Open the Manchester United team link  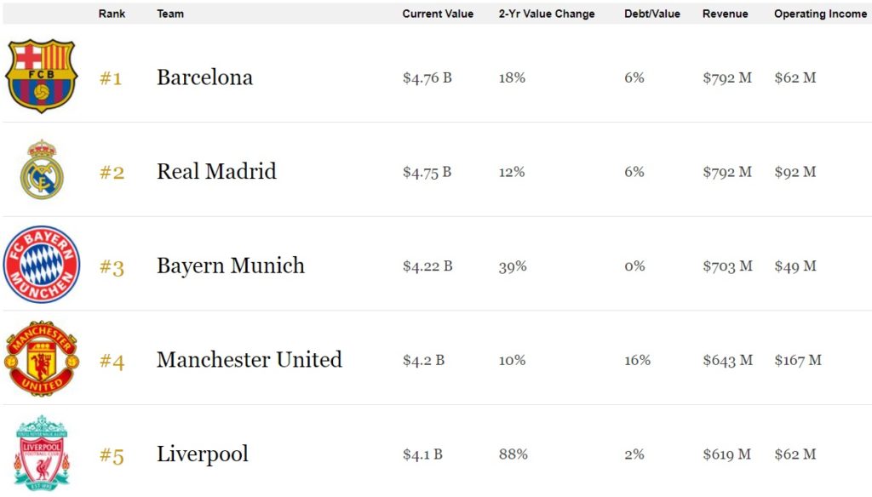click(249, 359)
